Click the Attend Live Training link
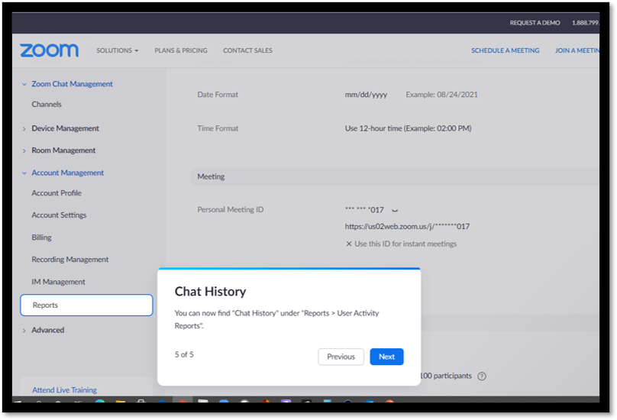 tap(65, 389)
